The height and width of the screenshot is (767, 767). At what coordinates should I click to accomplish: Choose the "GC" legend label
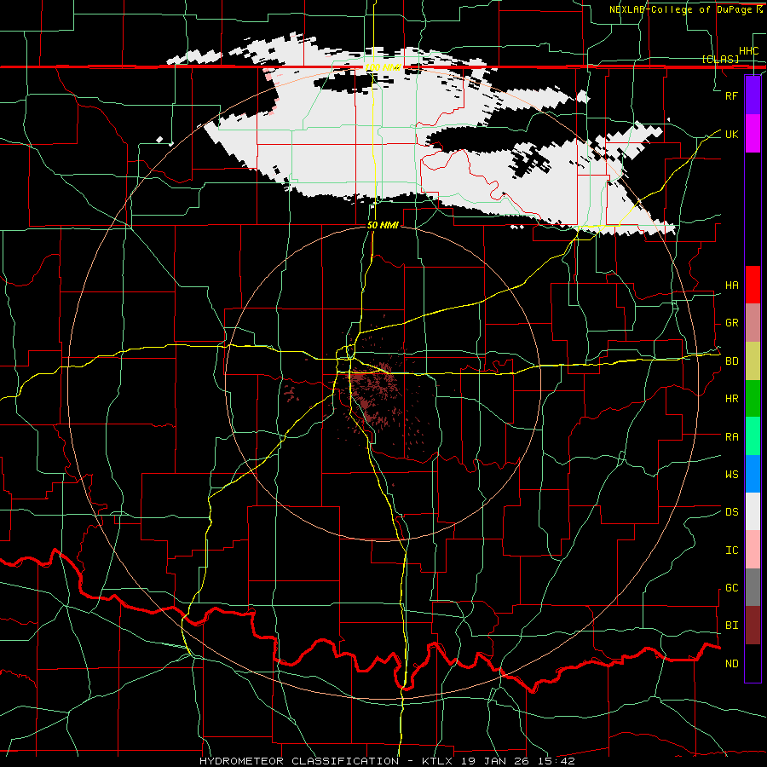tap(731, 588)
